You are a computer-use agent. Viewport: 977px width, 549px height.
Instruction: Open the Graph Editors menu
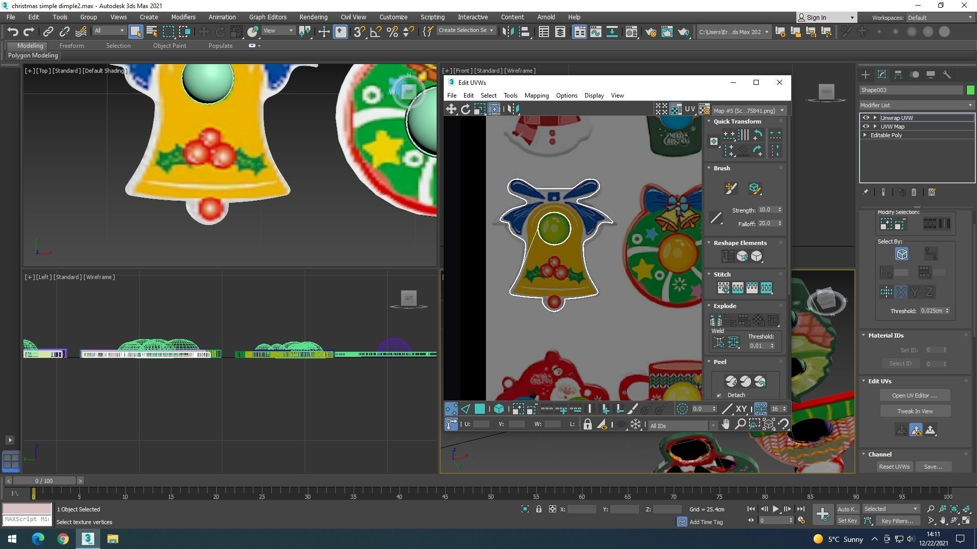tap(268, 17)
